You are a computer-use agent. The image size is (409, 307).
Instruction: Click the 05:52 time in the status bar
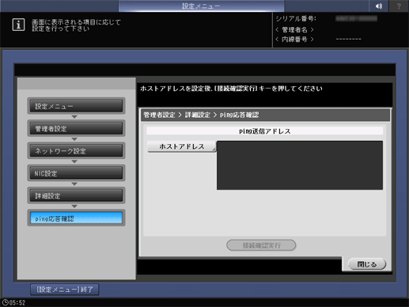pyautogui.click(x=17, y=303)
